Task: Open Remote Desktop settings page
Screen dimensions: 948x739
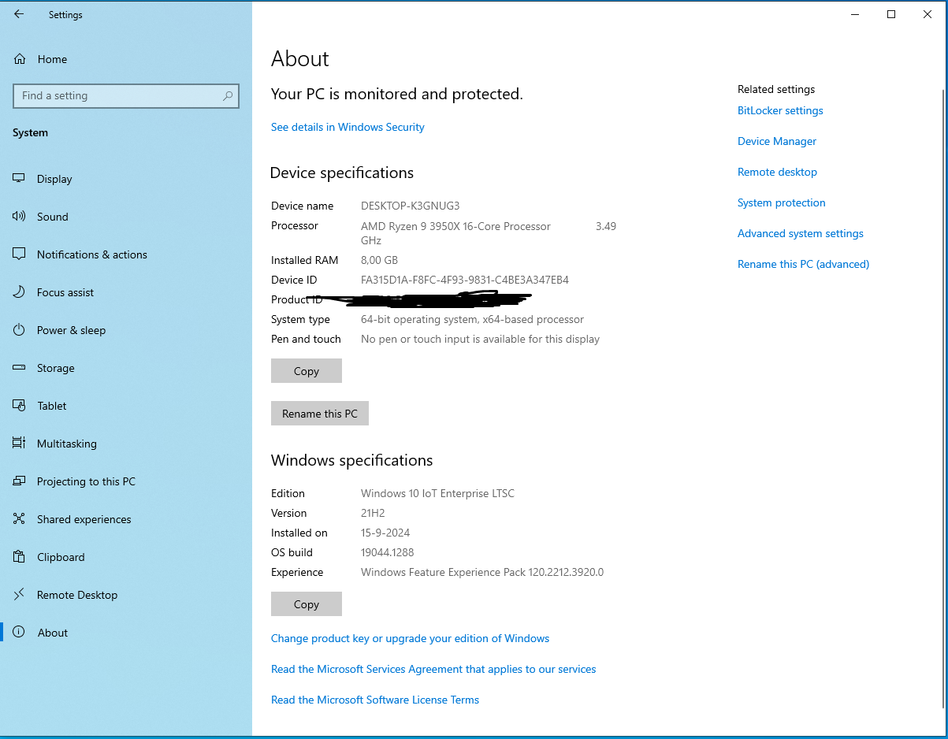Action: point(126,595)
